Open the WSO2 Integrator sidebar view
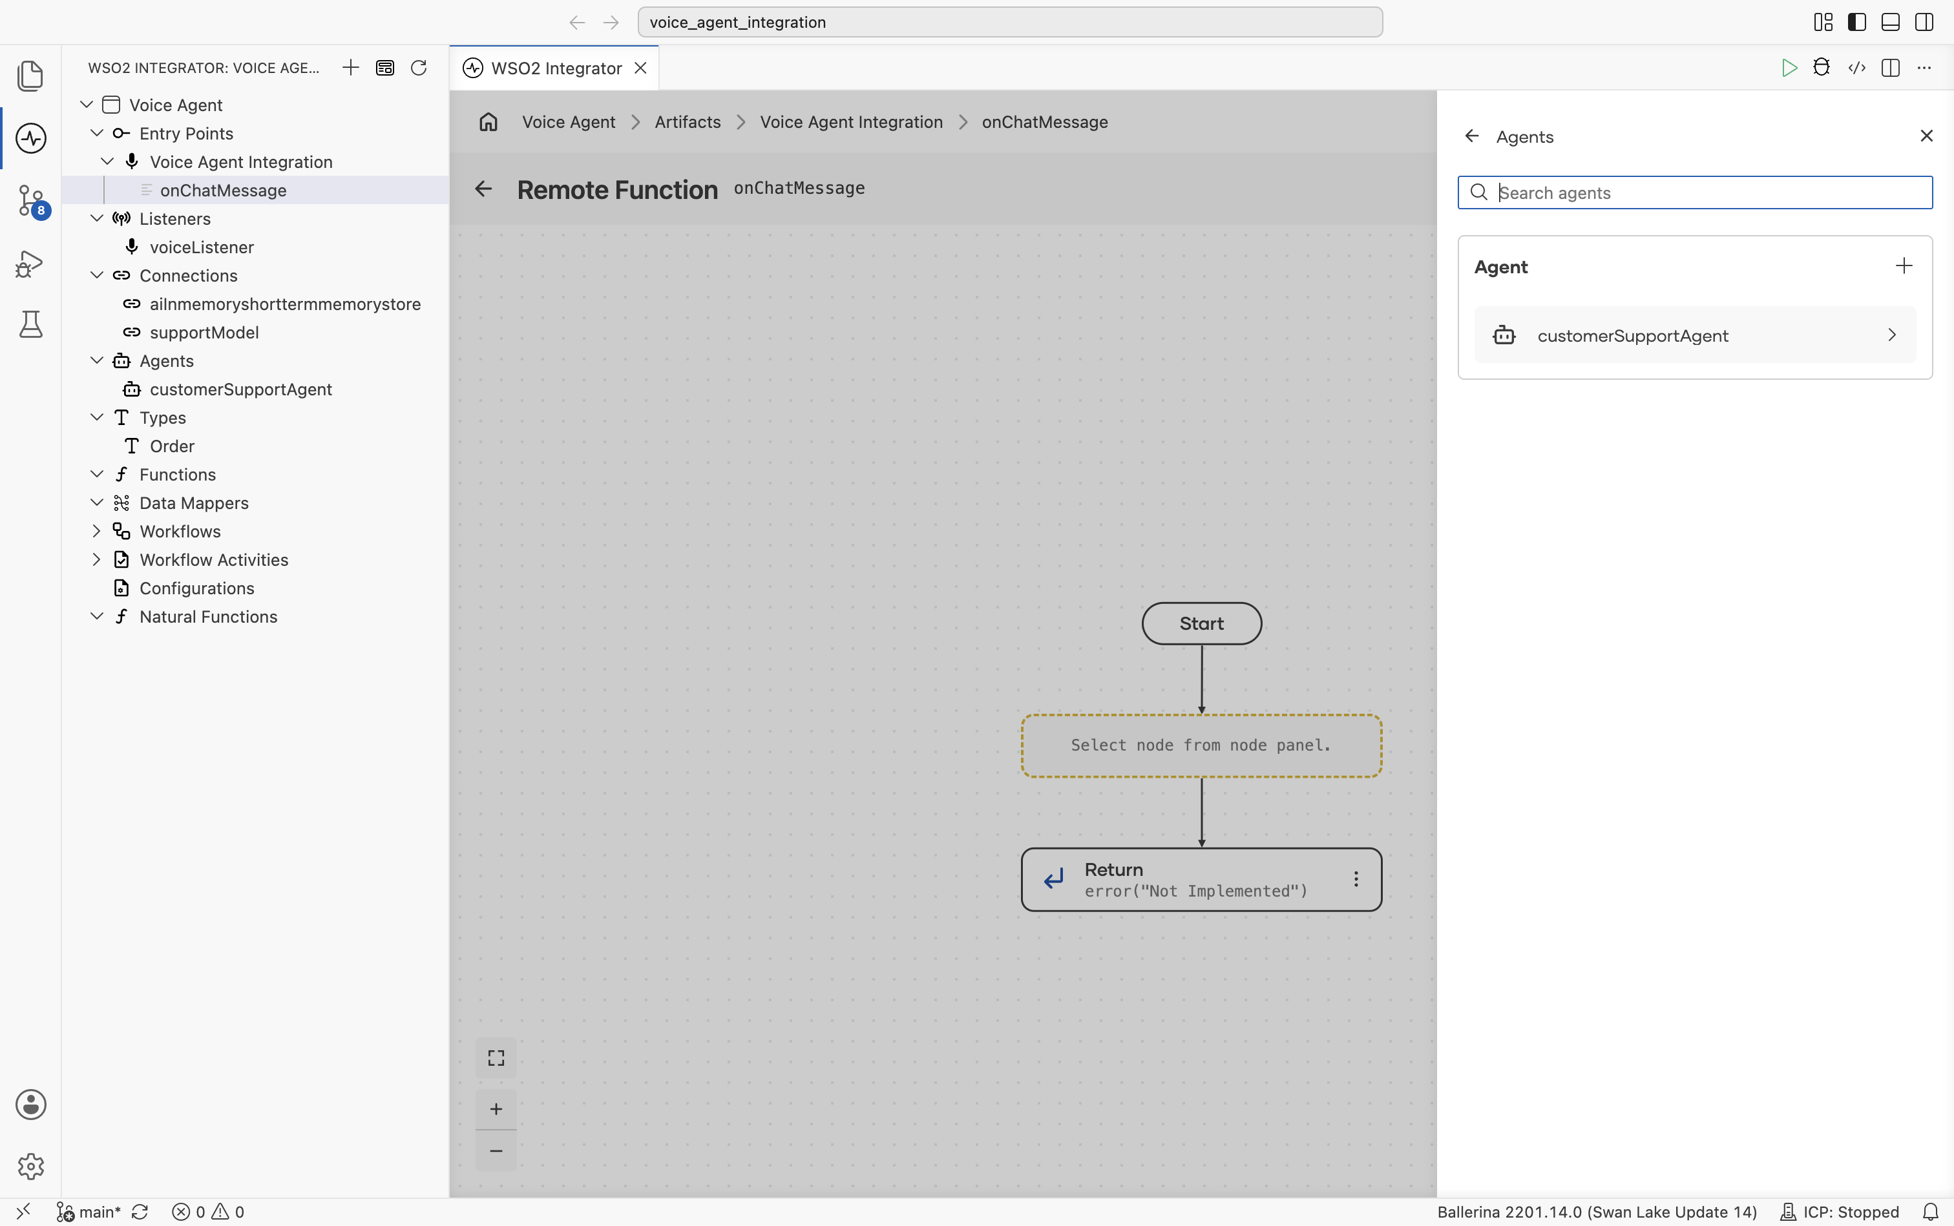This screenshot has width=1954, height=1226. coord(30,138)
